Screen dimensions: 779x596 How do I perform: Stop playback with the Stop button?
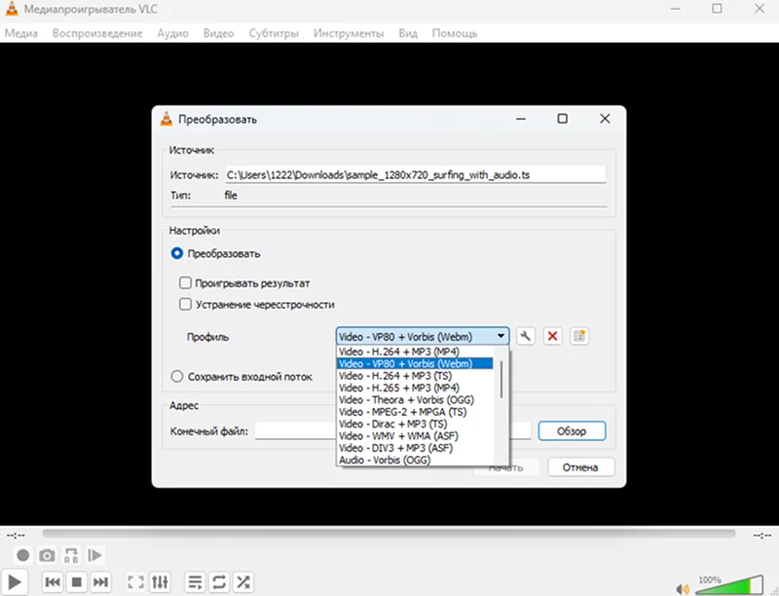click(x=77, y=581)
